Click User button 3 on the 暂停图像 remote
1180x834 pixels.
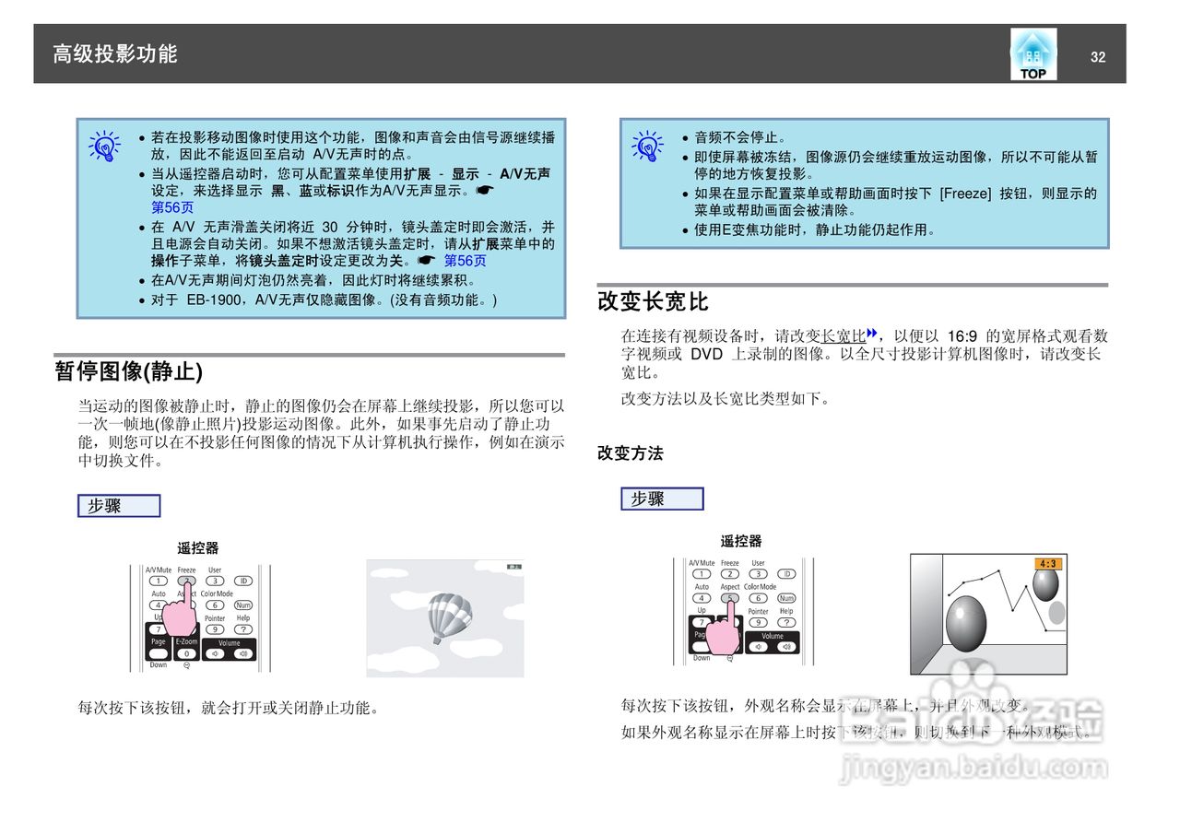click(x=215, y=581)
